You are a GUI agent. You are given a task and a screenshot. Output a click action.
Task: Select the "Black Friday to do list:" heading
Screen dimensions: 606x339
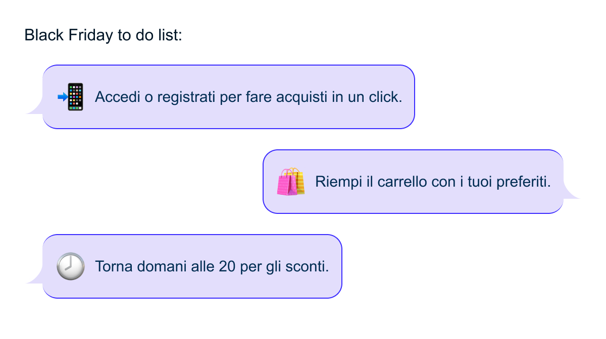pos(103,35)
